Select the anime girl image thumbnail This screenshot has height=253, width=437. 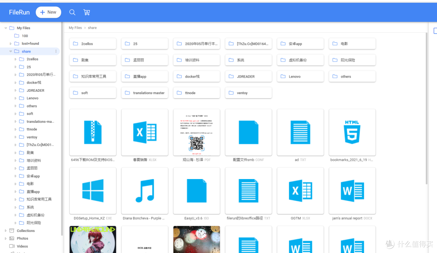pos(93,239)
